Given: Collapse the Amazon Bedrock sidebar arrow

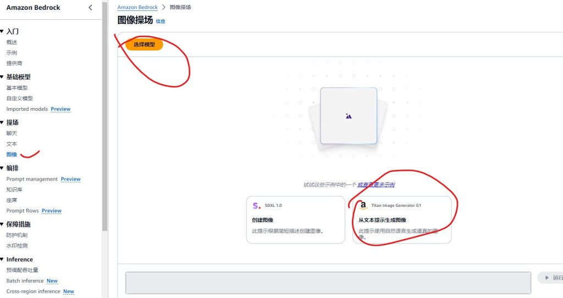Looking at the screenshot, I should click(91, 8).
